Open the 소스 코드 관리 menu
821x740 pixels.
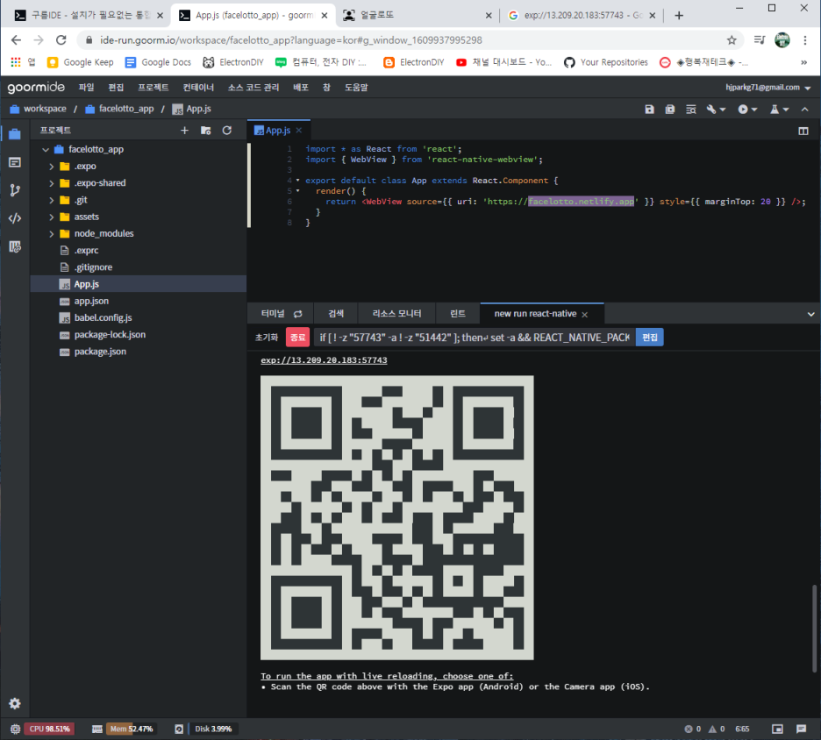point(253,88)
